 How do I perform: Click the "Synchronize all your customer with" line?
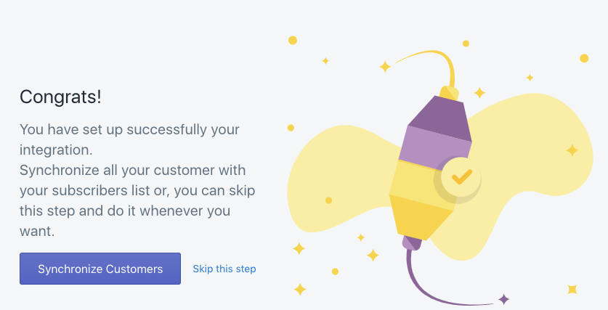tap(133, 170)
